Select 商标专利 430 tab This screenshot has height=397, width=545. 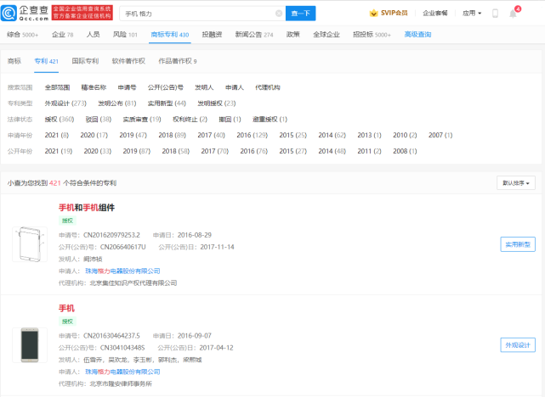(x=170, y=34)
